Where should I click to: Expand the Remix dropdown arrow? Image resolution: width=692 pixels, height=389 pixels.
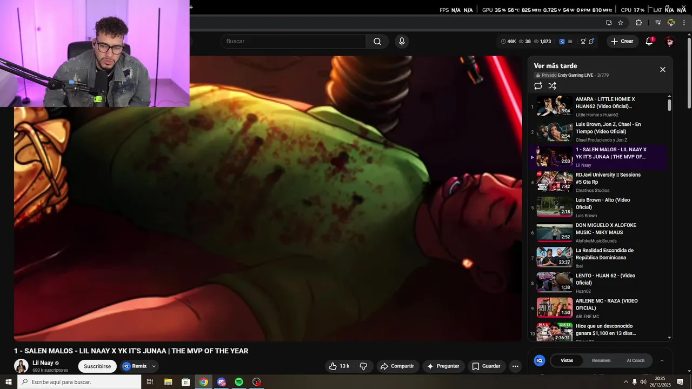pos(154,366)
